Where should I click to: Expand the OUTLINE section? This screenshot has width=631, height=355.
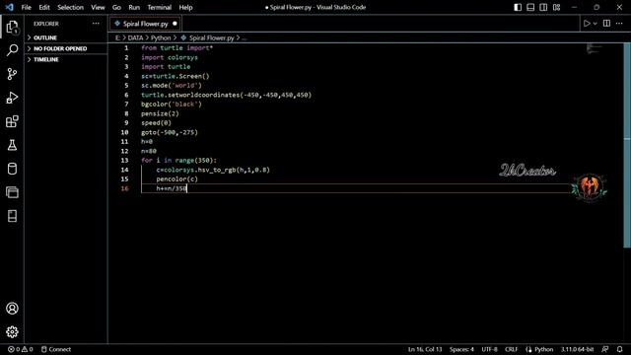click(66, 37)
